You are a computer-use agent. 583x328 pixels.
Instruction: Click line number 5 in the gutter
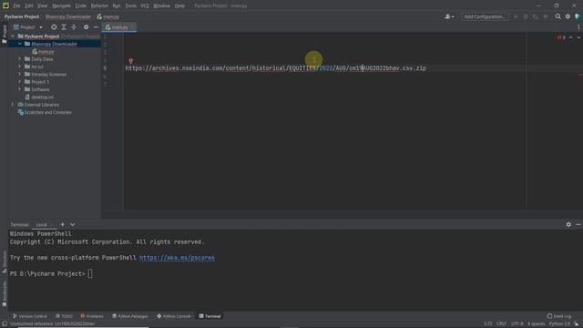pyautogui.click(x=105, y=68)
